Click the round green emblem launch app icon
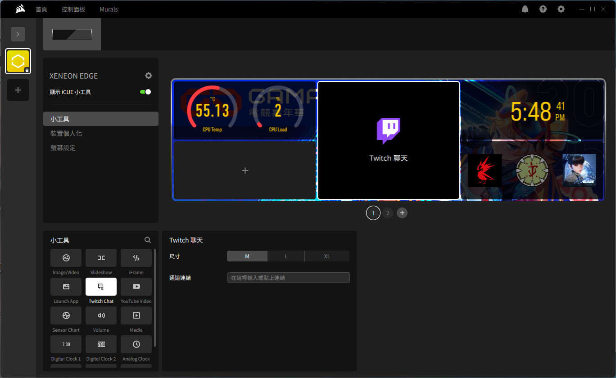The image size is (616, 378). click(x=532, y=171)
